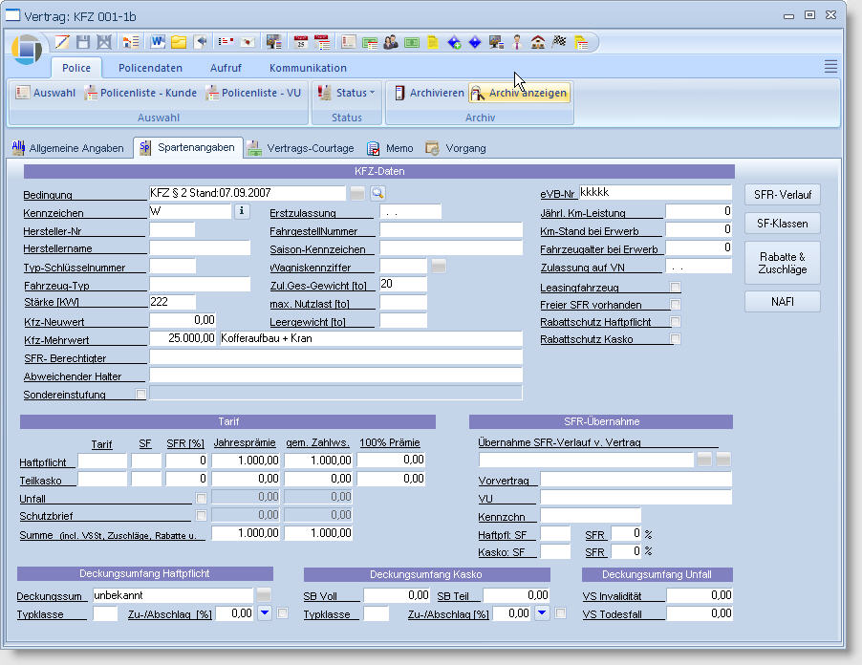Screen dimensions: 862x665
Task: Toggle the Sondereinstufung checkbox
Action: pyautogui.click(x=141, y=394)
